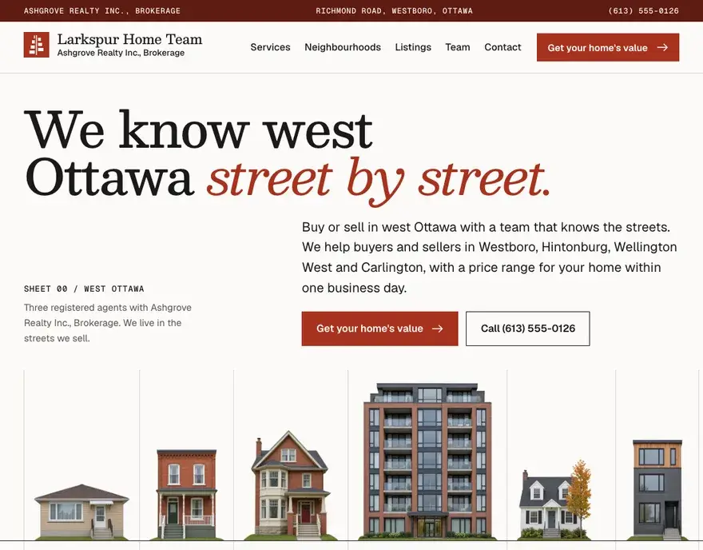
Task: Select the red brick two-storey house illustration
Action: click(186, 493)
